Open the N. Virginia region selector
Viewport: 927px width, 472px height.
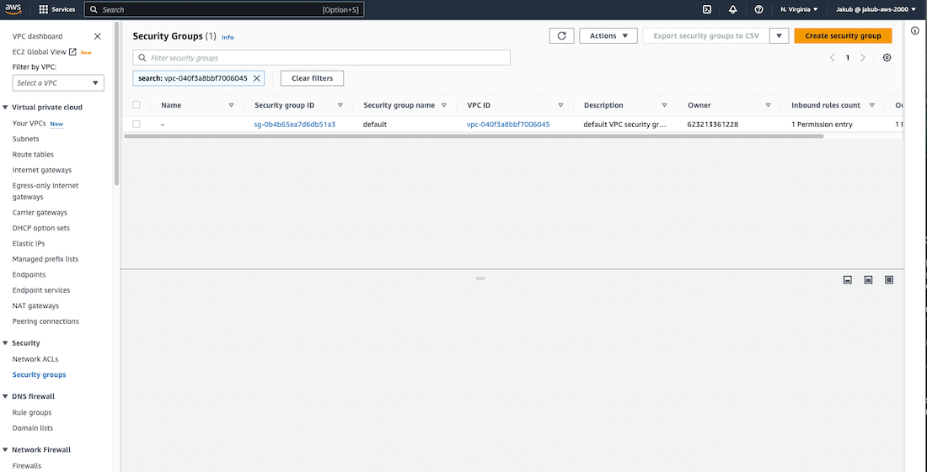pos(799,9)
